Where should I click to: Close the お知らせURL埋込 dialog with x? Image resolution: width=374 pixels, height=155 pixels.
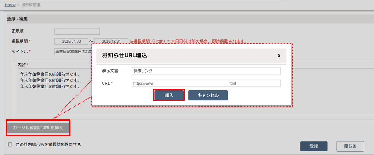pos(279,56)
